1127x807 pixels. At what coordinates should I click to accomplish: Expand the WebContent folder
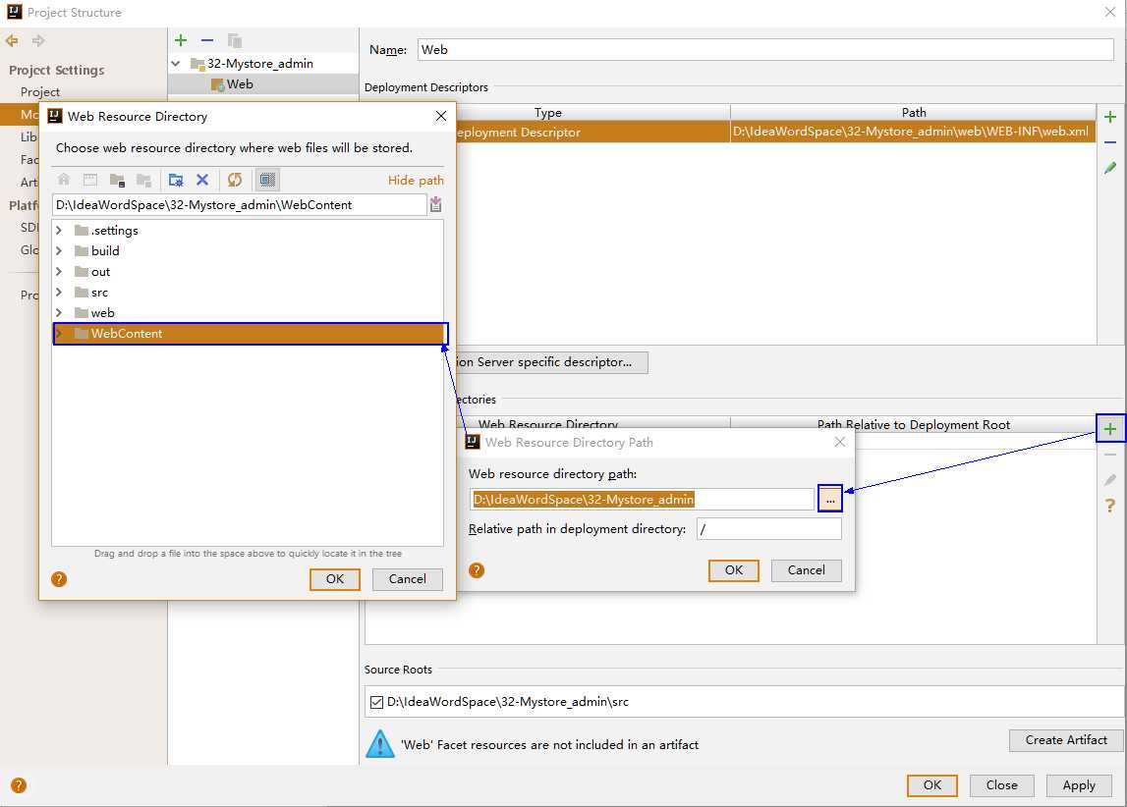pos(60,333)
